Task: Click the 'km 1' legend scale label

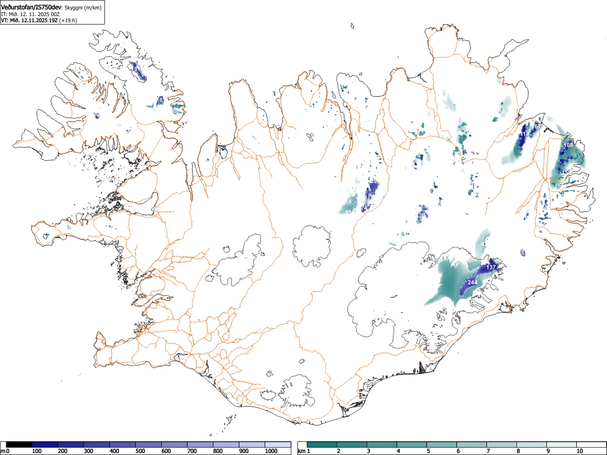Action: pyautogui.click(x=304, y=451)
